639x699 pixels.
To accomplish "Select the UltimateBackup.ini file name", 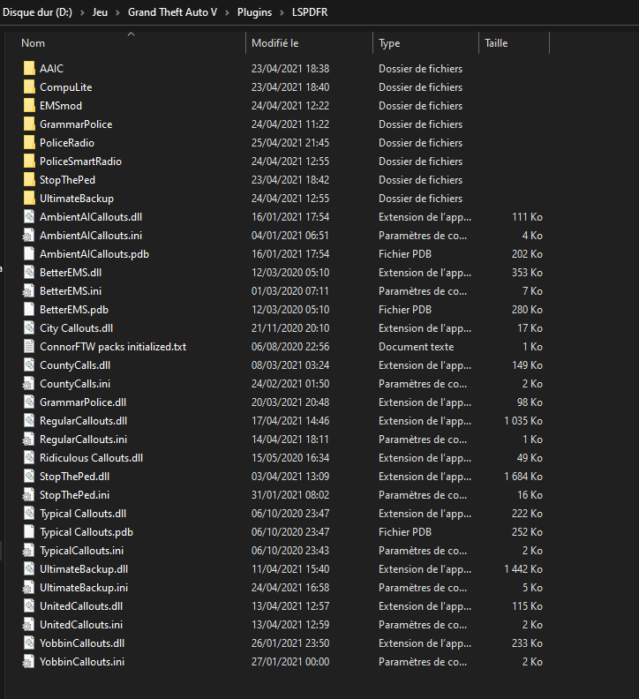I will point(84,588).
